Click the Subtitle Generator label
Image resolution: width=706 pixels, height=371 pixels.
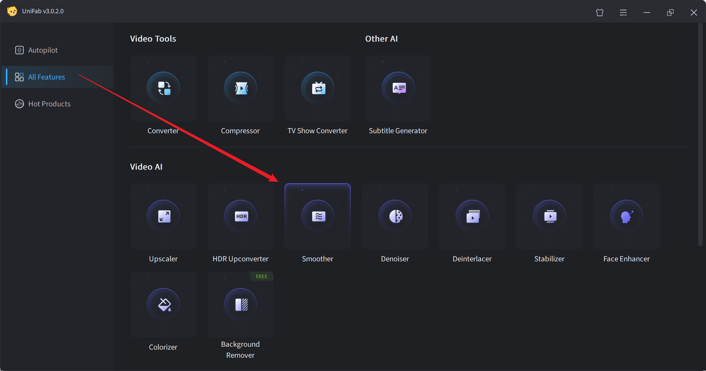[x=398, y=131]
